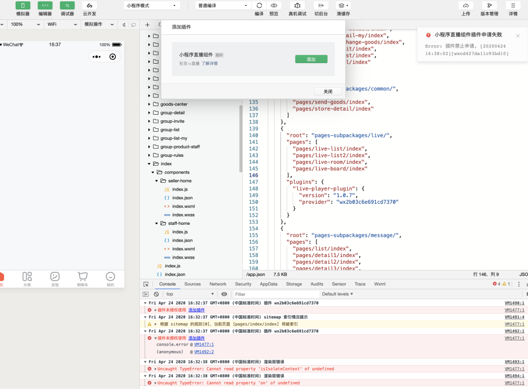Collapse the seller-home folder

coord(157,181)
